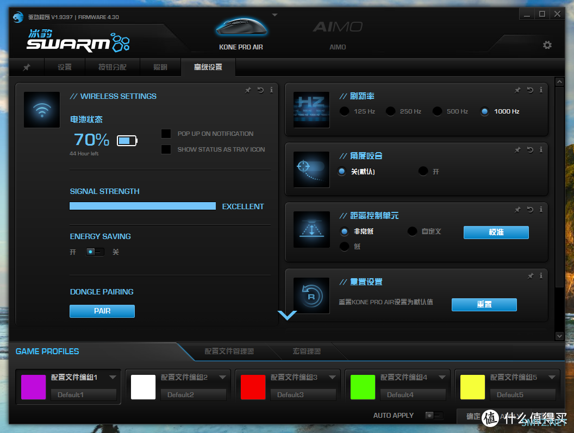The image size is (574, 433).
Task: Click the 确定 confirm button
Action: click(473, 417)
